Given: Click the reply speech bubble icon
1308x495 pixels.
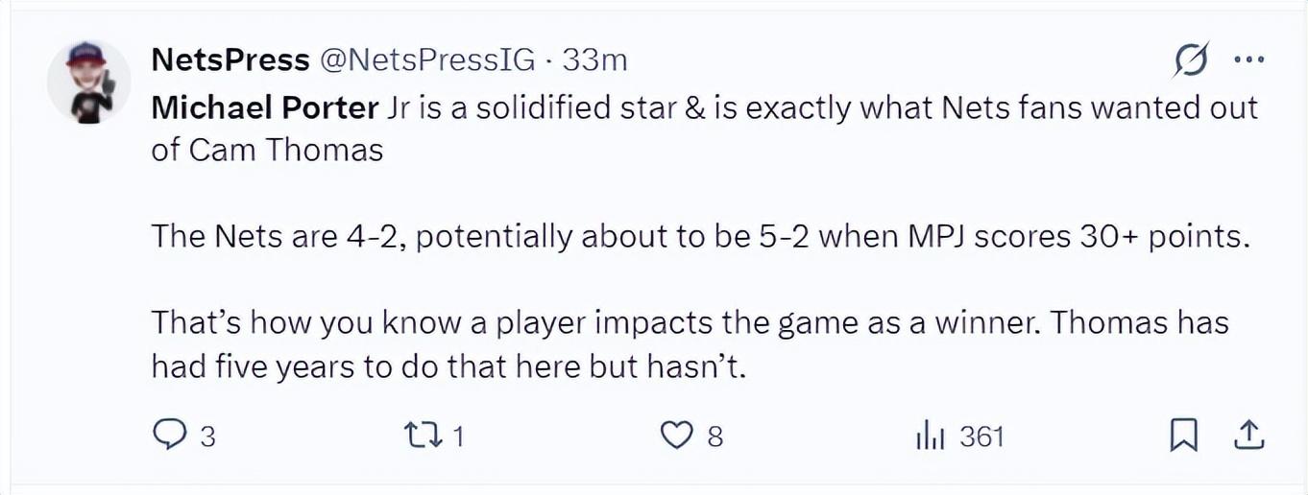Looking at the screenshot, I should [x=169, y=436].
